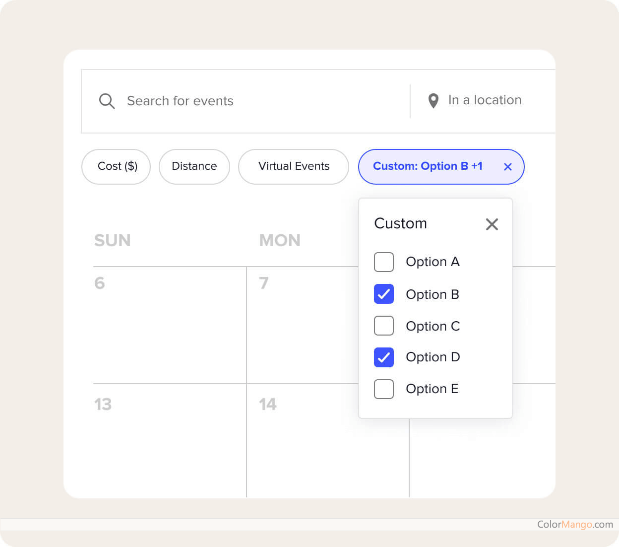Screen dimensions: 619x547
Task: Click the location pin icon
Action: click(x=433, y=100)
